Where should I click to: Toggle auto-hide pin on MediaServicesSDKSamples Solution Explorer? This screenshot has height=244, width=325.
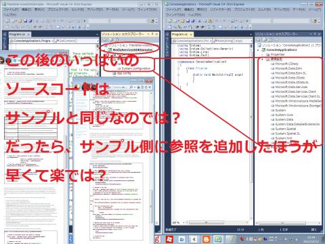click(x=152, y=34)
